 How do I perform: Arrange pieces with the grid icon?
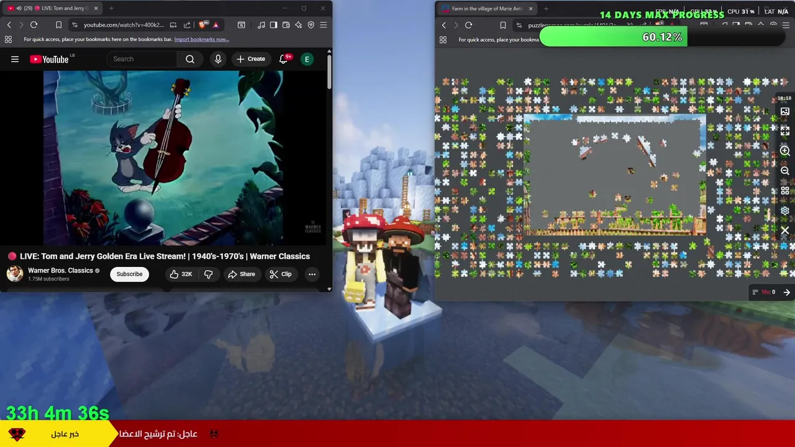pos(785,191)
